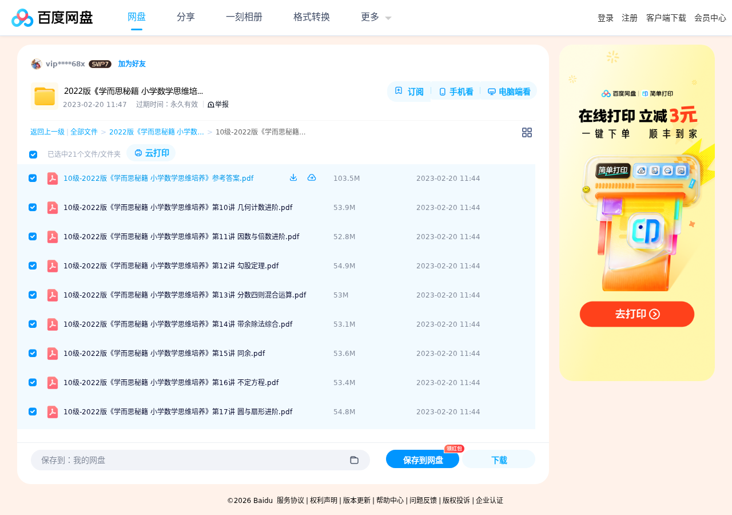Open the 网盘 tab
Screen dimensions: 732x515
point(137,17)
